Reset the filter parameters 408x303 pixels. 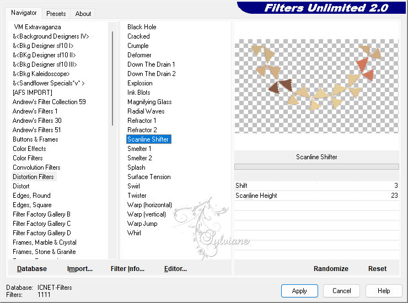tap(377, 269)
